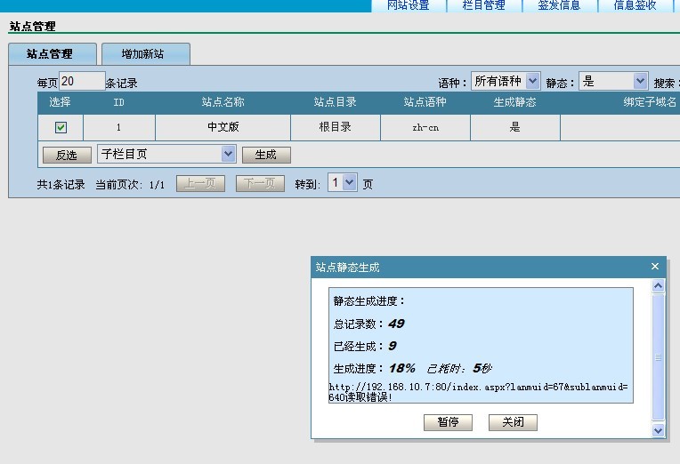This screenshot has height=464, width=680.
Task: Open the 网站设置 menu
Action: 408,5
